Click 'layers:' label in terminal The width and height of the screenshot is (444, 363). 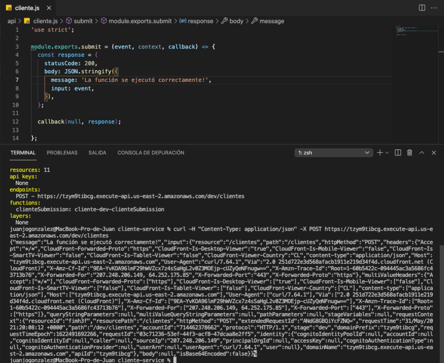pos(20,216)
